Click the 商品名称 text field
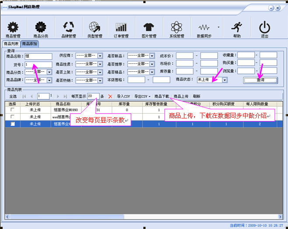 coord(38,56)
